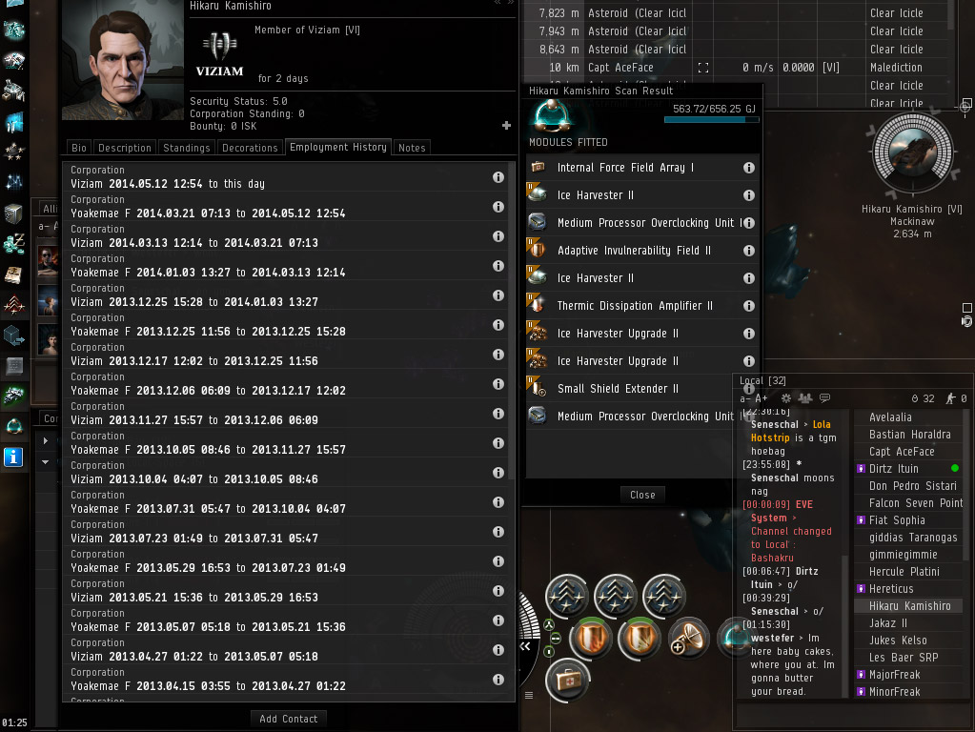Open the Bio tab
This screenshot has height=732, width=975.
tap(79, 148)
